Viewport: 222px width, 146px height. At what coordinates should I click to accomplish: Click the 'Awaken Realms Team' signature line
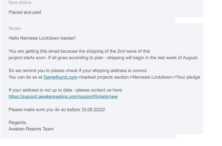[31, 129]
